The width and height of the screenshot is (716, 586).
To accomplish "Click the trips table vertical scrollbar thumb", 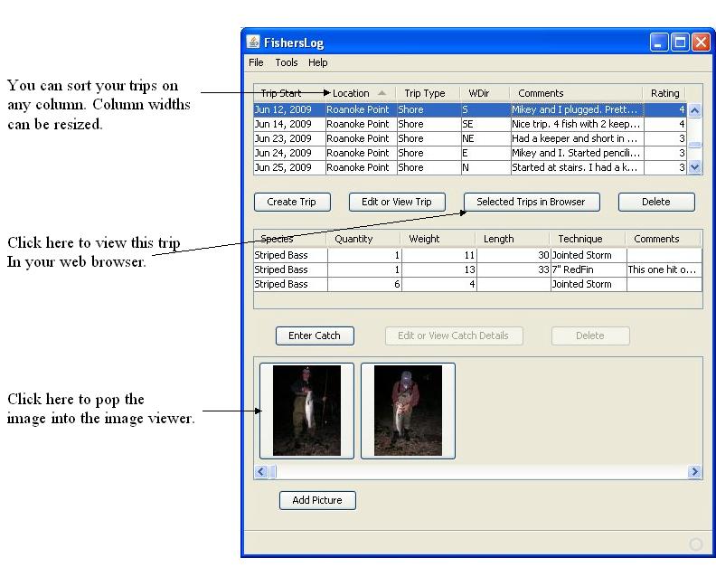I will (x=694, y=144).
